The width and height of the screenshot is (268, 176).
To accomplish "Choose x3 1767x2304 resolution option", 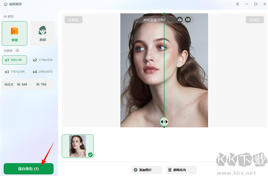I will pyautogui.click(x=15, y=72).
